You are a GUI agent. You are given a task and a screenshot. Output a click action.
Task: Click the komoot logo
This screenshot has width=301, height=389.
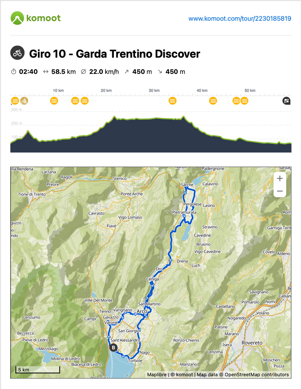click(35, 18)
